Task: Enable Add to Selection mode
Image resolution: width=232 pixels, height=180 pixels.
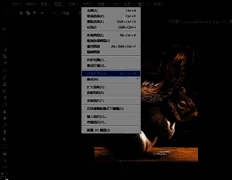Action: click(28, 13)
